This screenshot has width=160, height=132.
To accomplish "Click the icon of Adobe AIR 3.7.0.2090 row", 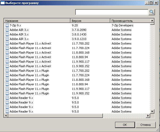I will (x=7, y=30).
